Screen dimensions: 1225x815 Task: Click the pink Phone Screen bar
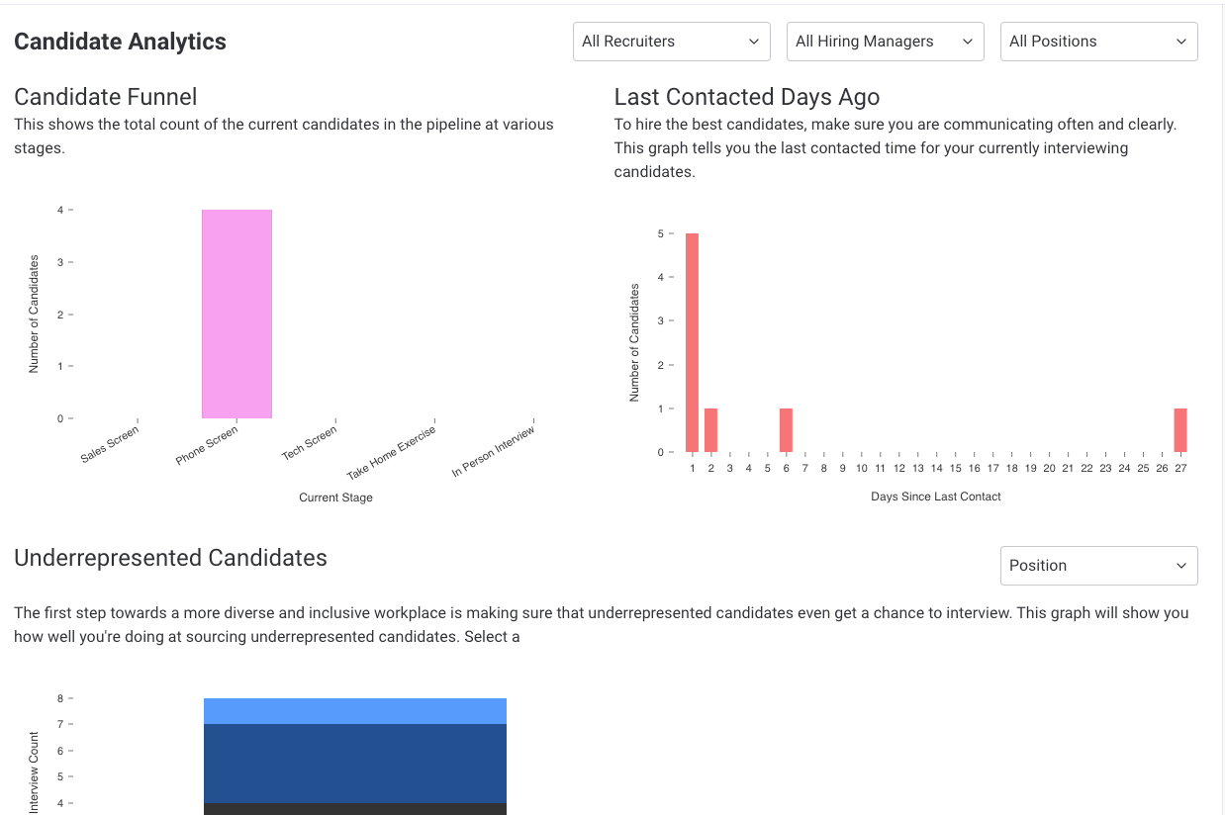coord(236,314)
